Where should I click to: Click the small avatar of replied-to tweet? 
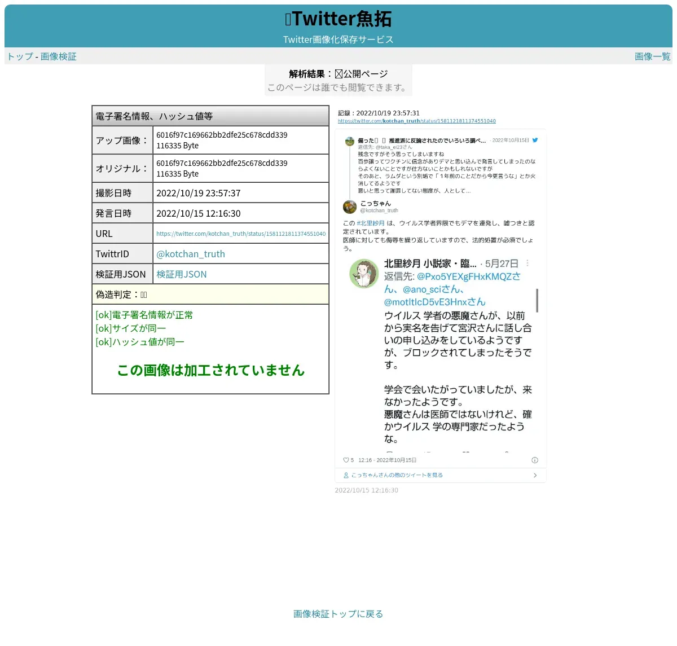point(349,141)
